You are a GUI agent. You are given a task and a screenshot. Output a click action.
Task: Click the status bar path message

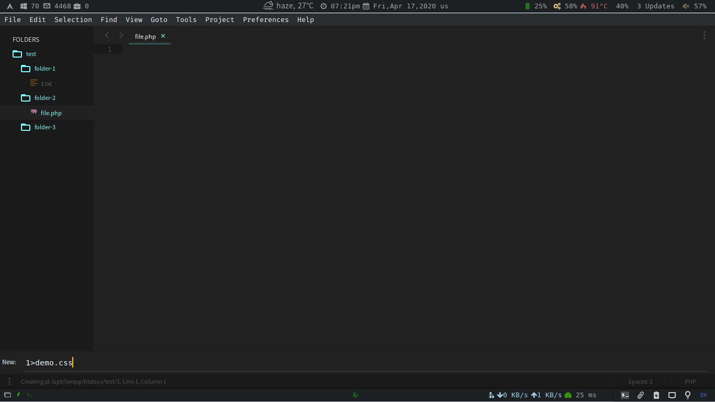pyautogui.click(x=94, y=382)
